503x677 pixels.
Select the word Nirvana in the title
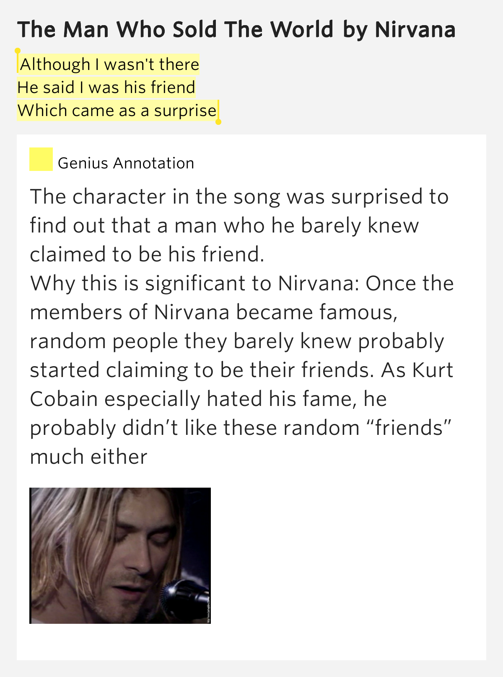[415, 29]
